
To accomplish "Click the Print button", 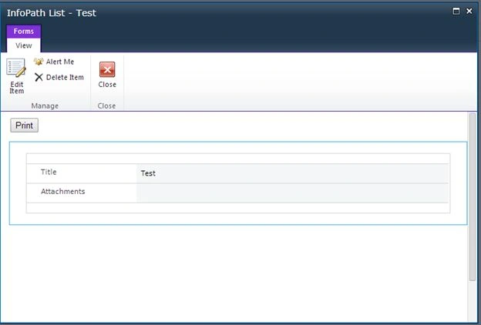I will (x=24, y=126).
